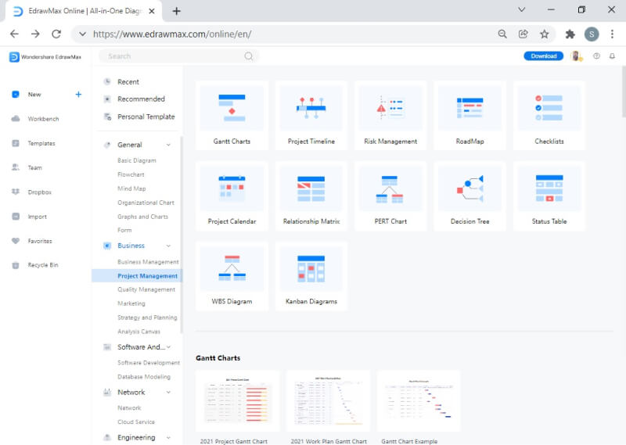Select Graphs and Charts under General
Viewport: 626px width, 445px height.
click(x=142, y=217)
